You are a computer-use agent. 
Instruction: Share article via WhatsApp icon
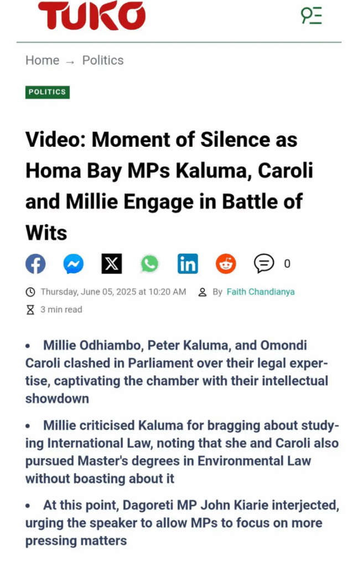(149, 264)
